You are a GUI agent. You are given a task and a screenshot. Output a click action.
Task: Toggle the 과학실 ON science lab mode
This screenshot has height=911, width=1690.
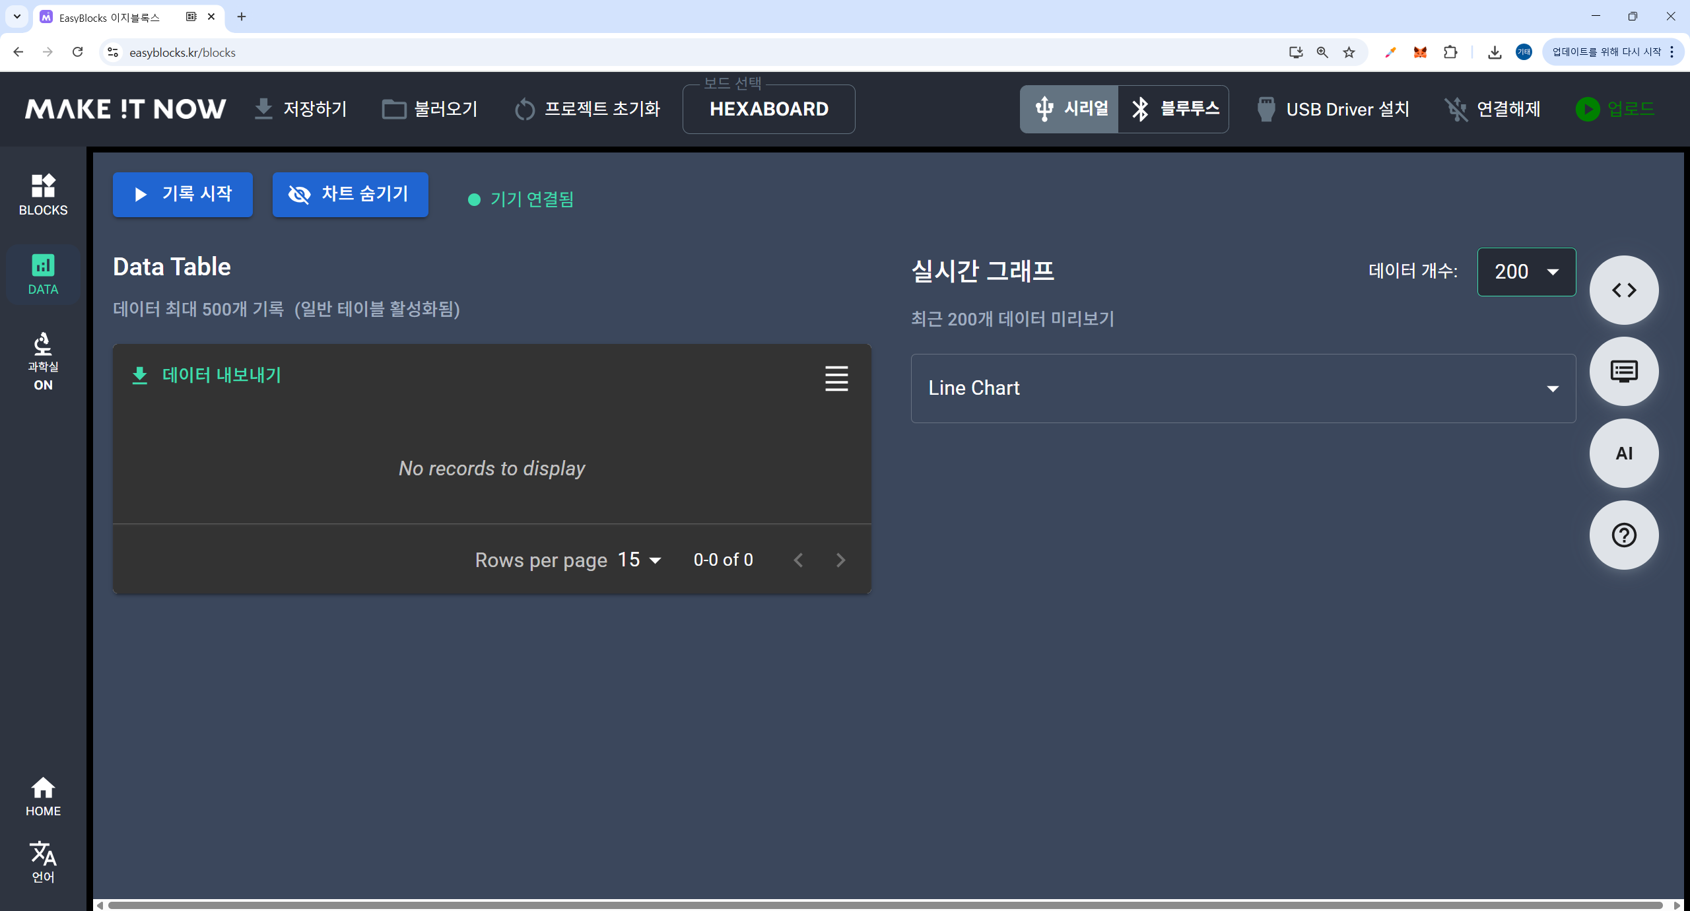click(x=43, y=361)
